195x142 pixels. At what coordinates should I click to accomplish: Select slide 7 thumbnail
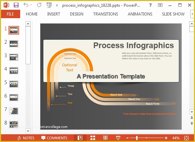14,111
